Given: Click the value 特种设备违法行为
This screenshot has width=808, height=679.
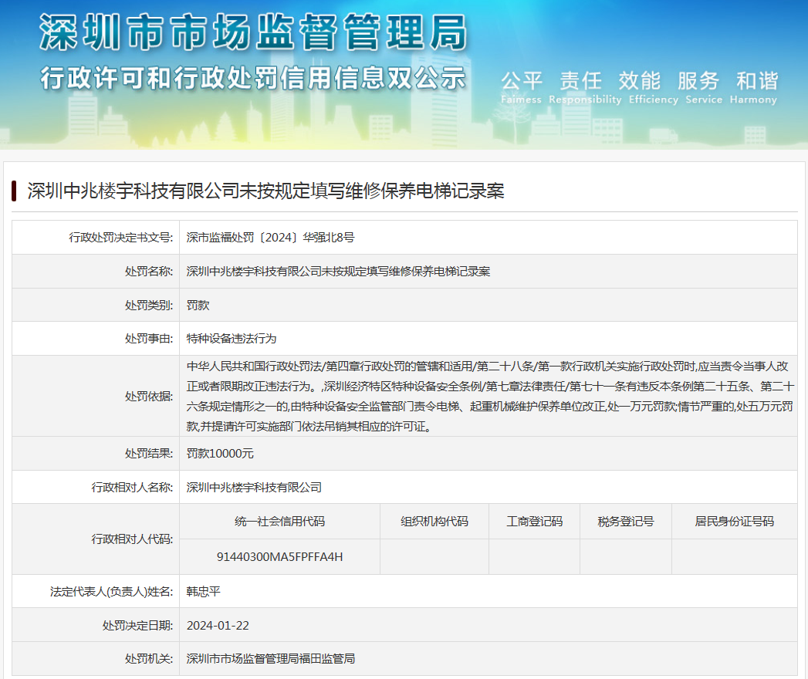Looking at the screenshot, I should (x=232, y=339).
